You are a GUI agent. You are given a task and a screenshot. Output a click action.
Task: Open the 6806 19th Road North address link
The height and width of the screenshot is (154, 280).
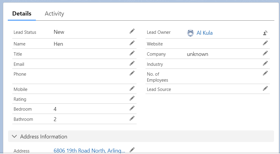(89, 151)
